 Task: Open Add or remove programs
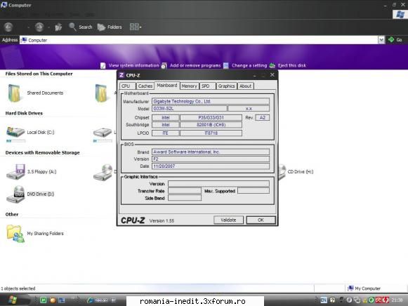[191, 65]
